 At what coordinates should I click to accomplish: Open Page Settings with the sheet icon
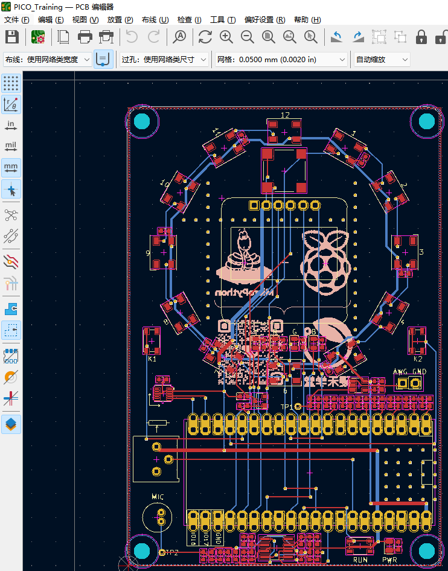64,37
